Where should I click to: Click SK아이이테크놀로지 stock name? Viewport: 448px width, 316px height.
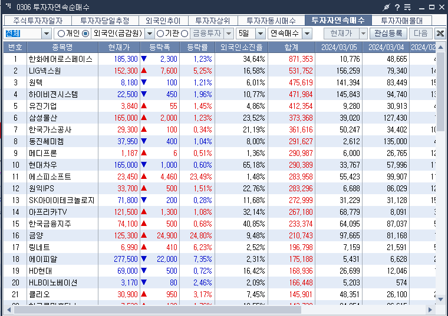coord(62,200)
